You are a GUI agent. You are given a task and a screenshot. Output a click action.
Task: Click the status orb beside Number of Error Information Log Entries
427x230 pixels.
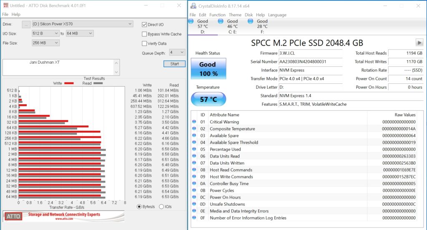(x=194, y=217)
